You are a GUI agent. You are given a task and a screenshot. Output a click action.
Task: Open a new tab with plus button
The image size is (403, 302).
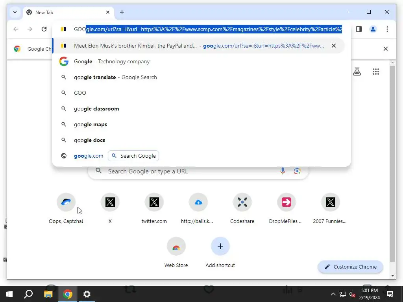point(122,12)
